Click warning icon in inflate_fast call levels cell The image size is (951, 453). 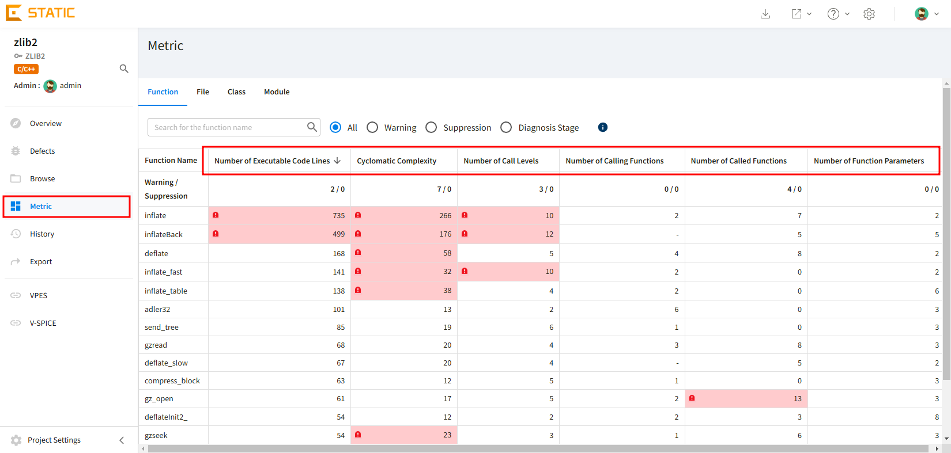[465, 271]
